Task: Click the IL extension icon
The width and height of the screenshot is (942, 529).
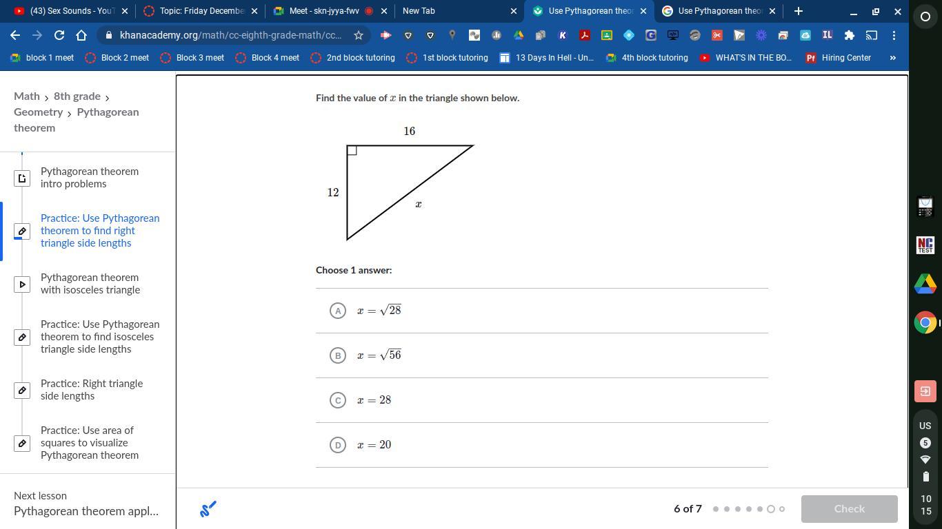Action: point(828,35)
